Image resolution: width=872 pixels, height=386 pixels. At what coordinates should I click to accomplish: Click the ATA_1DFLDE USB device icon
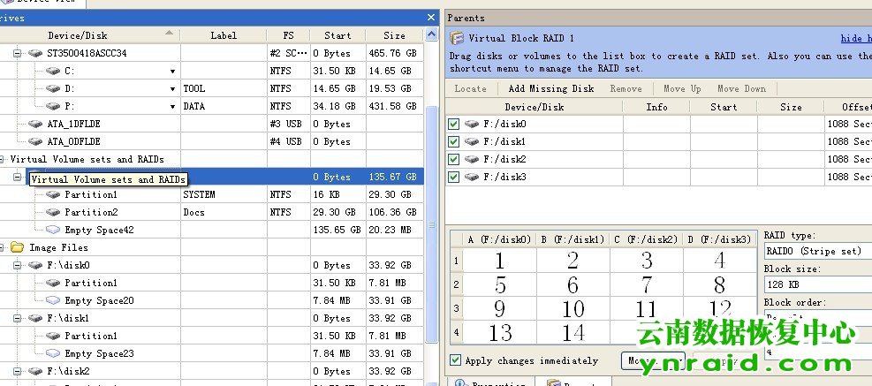point(34,124)
